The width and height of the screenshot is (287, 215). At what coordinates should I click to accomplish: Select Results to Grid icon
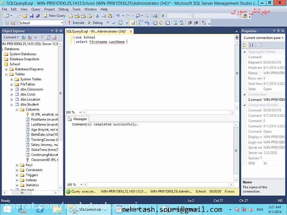coord(161,23)
